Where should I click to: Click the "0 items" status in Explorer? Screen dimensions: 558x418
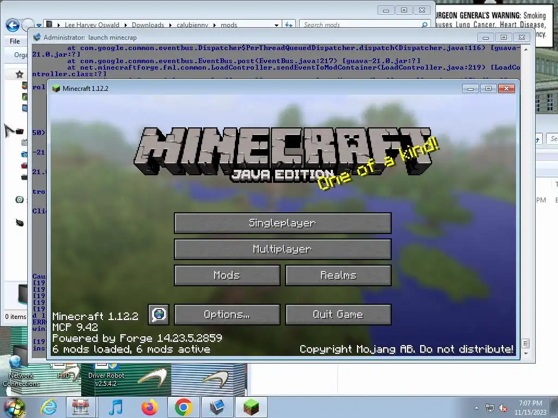(x=15, y=316)
